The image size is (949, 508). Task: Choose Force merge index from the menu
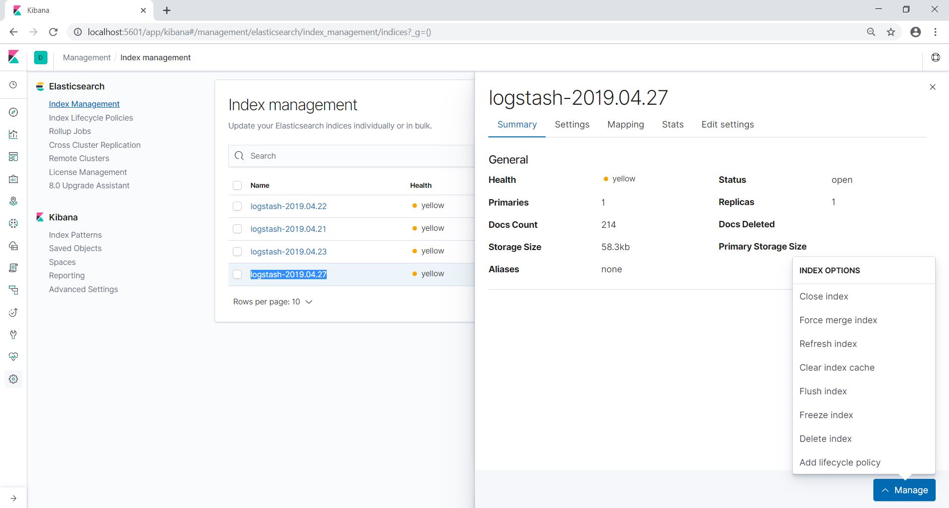pyautogui.click(x=838, y=320)
